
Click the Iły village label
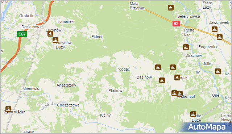[198, 72]
